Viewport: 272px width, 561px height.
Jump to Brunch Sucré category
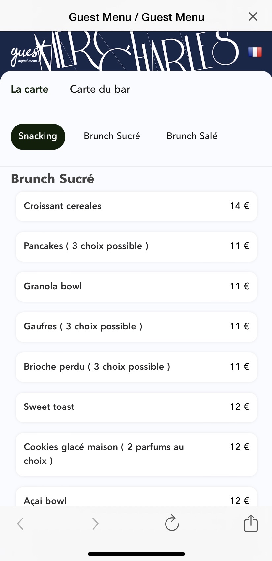pos(112,136)
